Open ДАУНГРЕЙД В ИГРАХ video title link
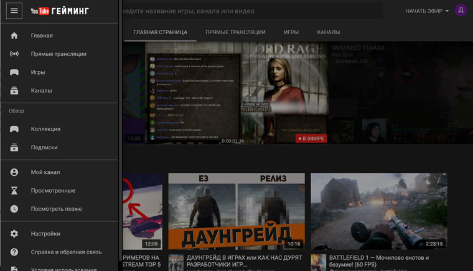This screenshot has width=473, height=271. [244, 261]
